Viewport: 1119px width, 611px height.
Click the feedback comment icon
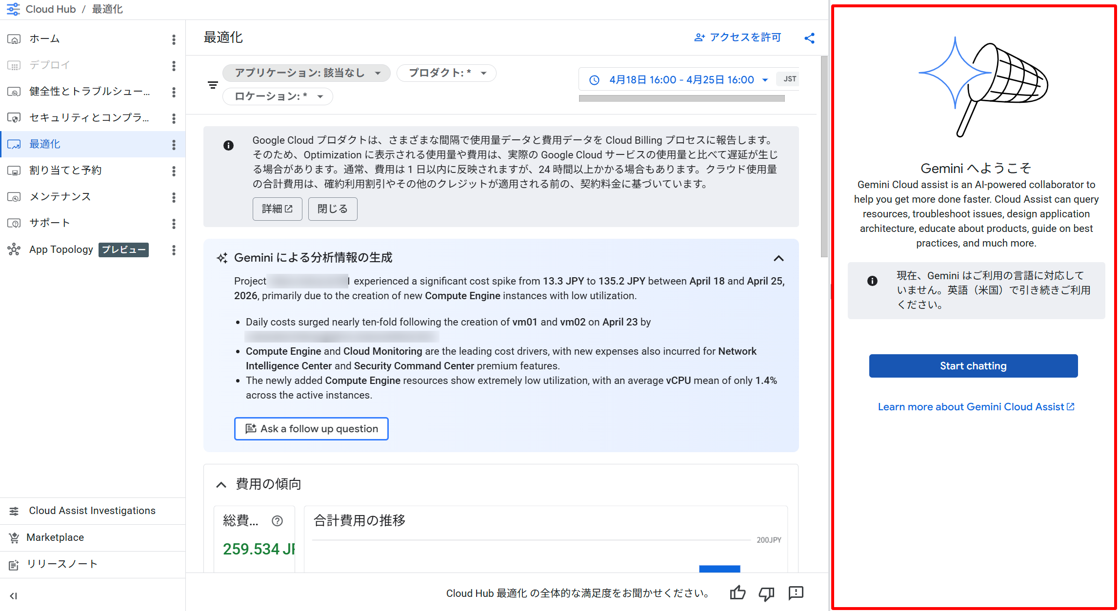pyautogui.click(x=796, y=593)
